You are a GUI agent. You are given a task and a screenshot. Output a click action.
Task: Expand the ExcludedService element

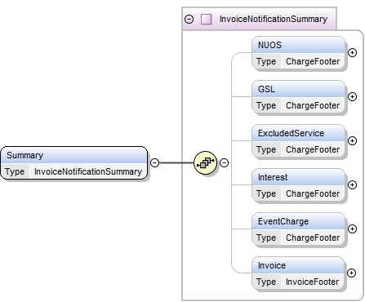click(x=352, y=140)
